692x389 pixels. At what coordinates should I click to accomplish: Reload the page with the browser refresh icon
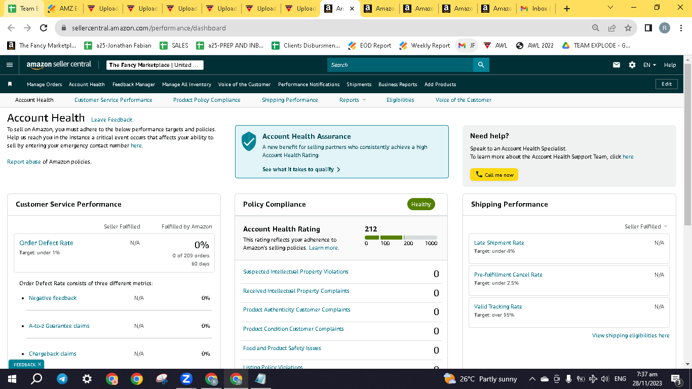44,28
